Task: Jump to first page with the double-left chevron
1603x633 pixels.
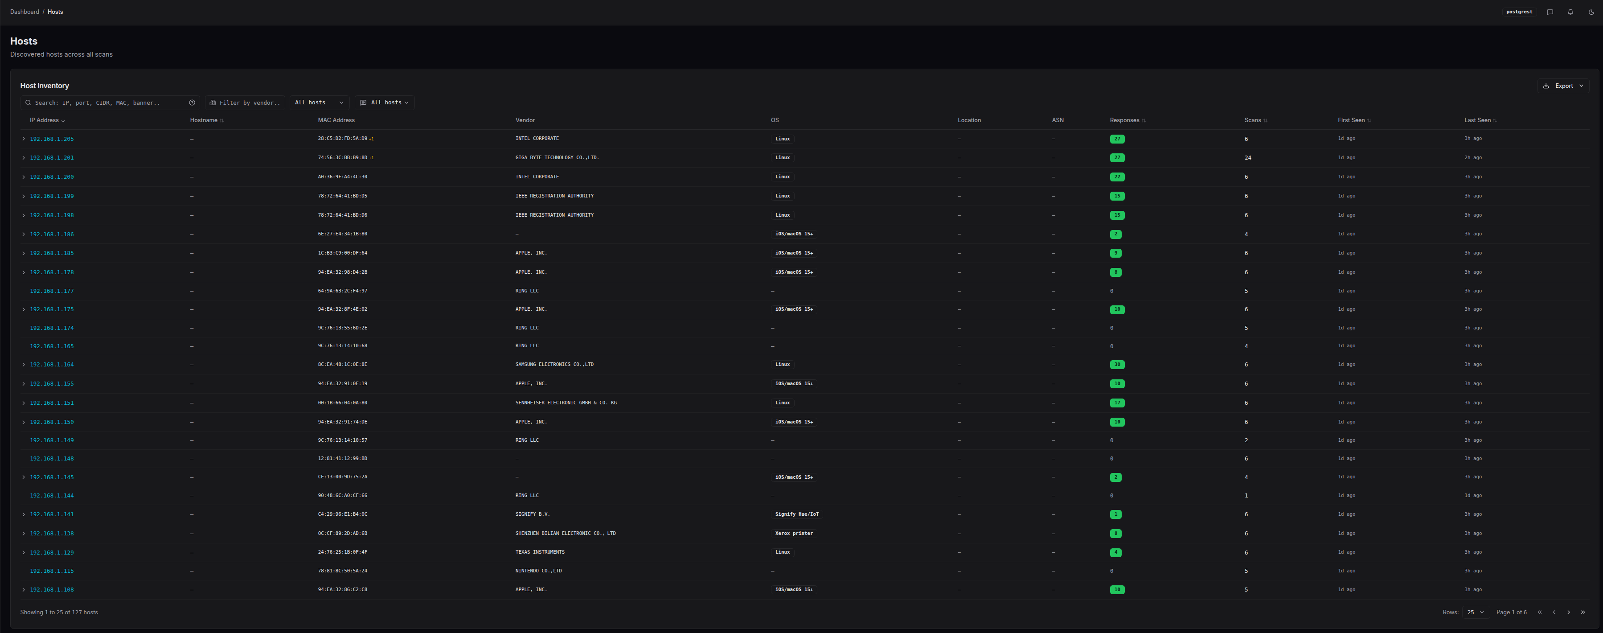Action: 1540,612
